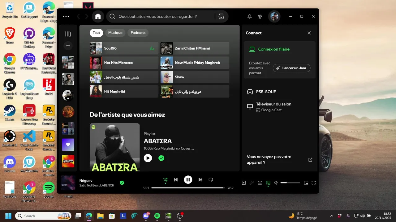The height and width of the screenshot is (222, 396).
Task: Open the Brave browser desktop shortcut
Action: 10,36
